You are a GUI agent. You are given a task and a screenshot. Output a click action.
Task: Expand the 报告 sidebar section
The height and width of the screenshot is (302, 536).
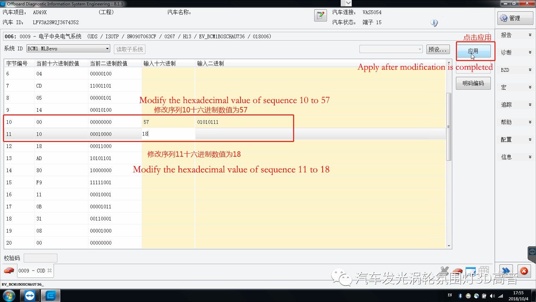(x=516, y=35)
